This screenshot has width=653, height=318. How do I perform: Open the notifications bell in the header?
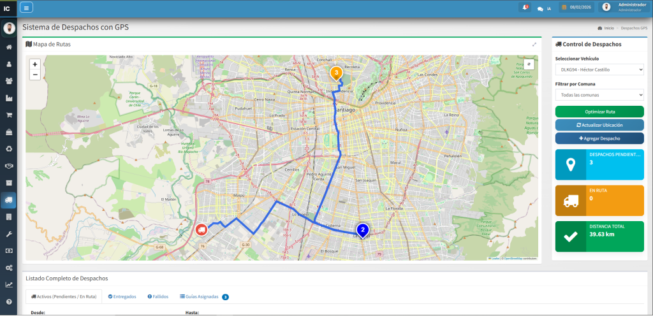pyautogui.click(x=525, y=8)
